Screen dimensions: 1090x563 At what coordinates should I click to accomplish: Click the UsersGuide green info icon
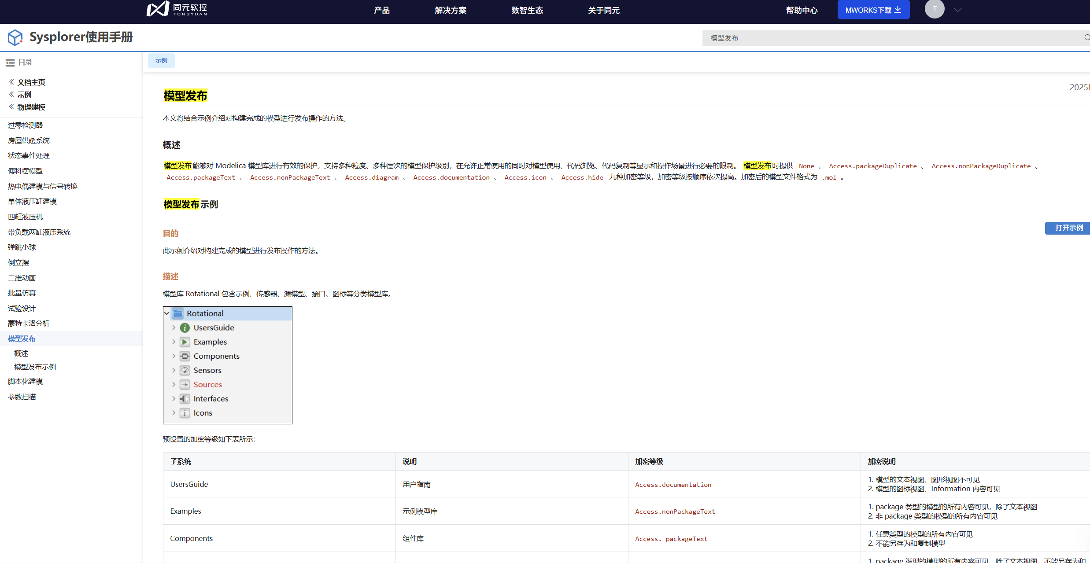pyautogui.click(x=185, y=328)
